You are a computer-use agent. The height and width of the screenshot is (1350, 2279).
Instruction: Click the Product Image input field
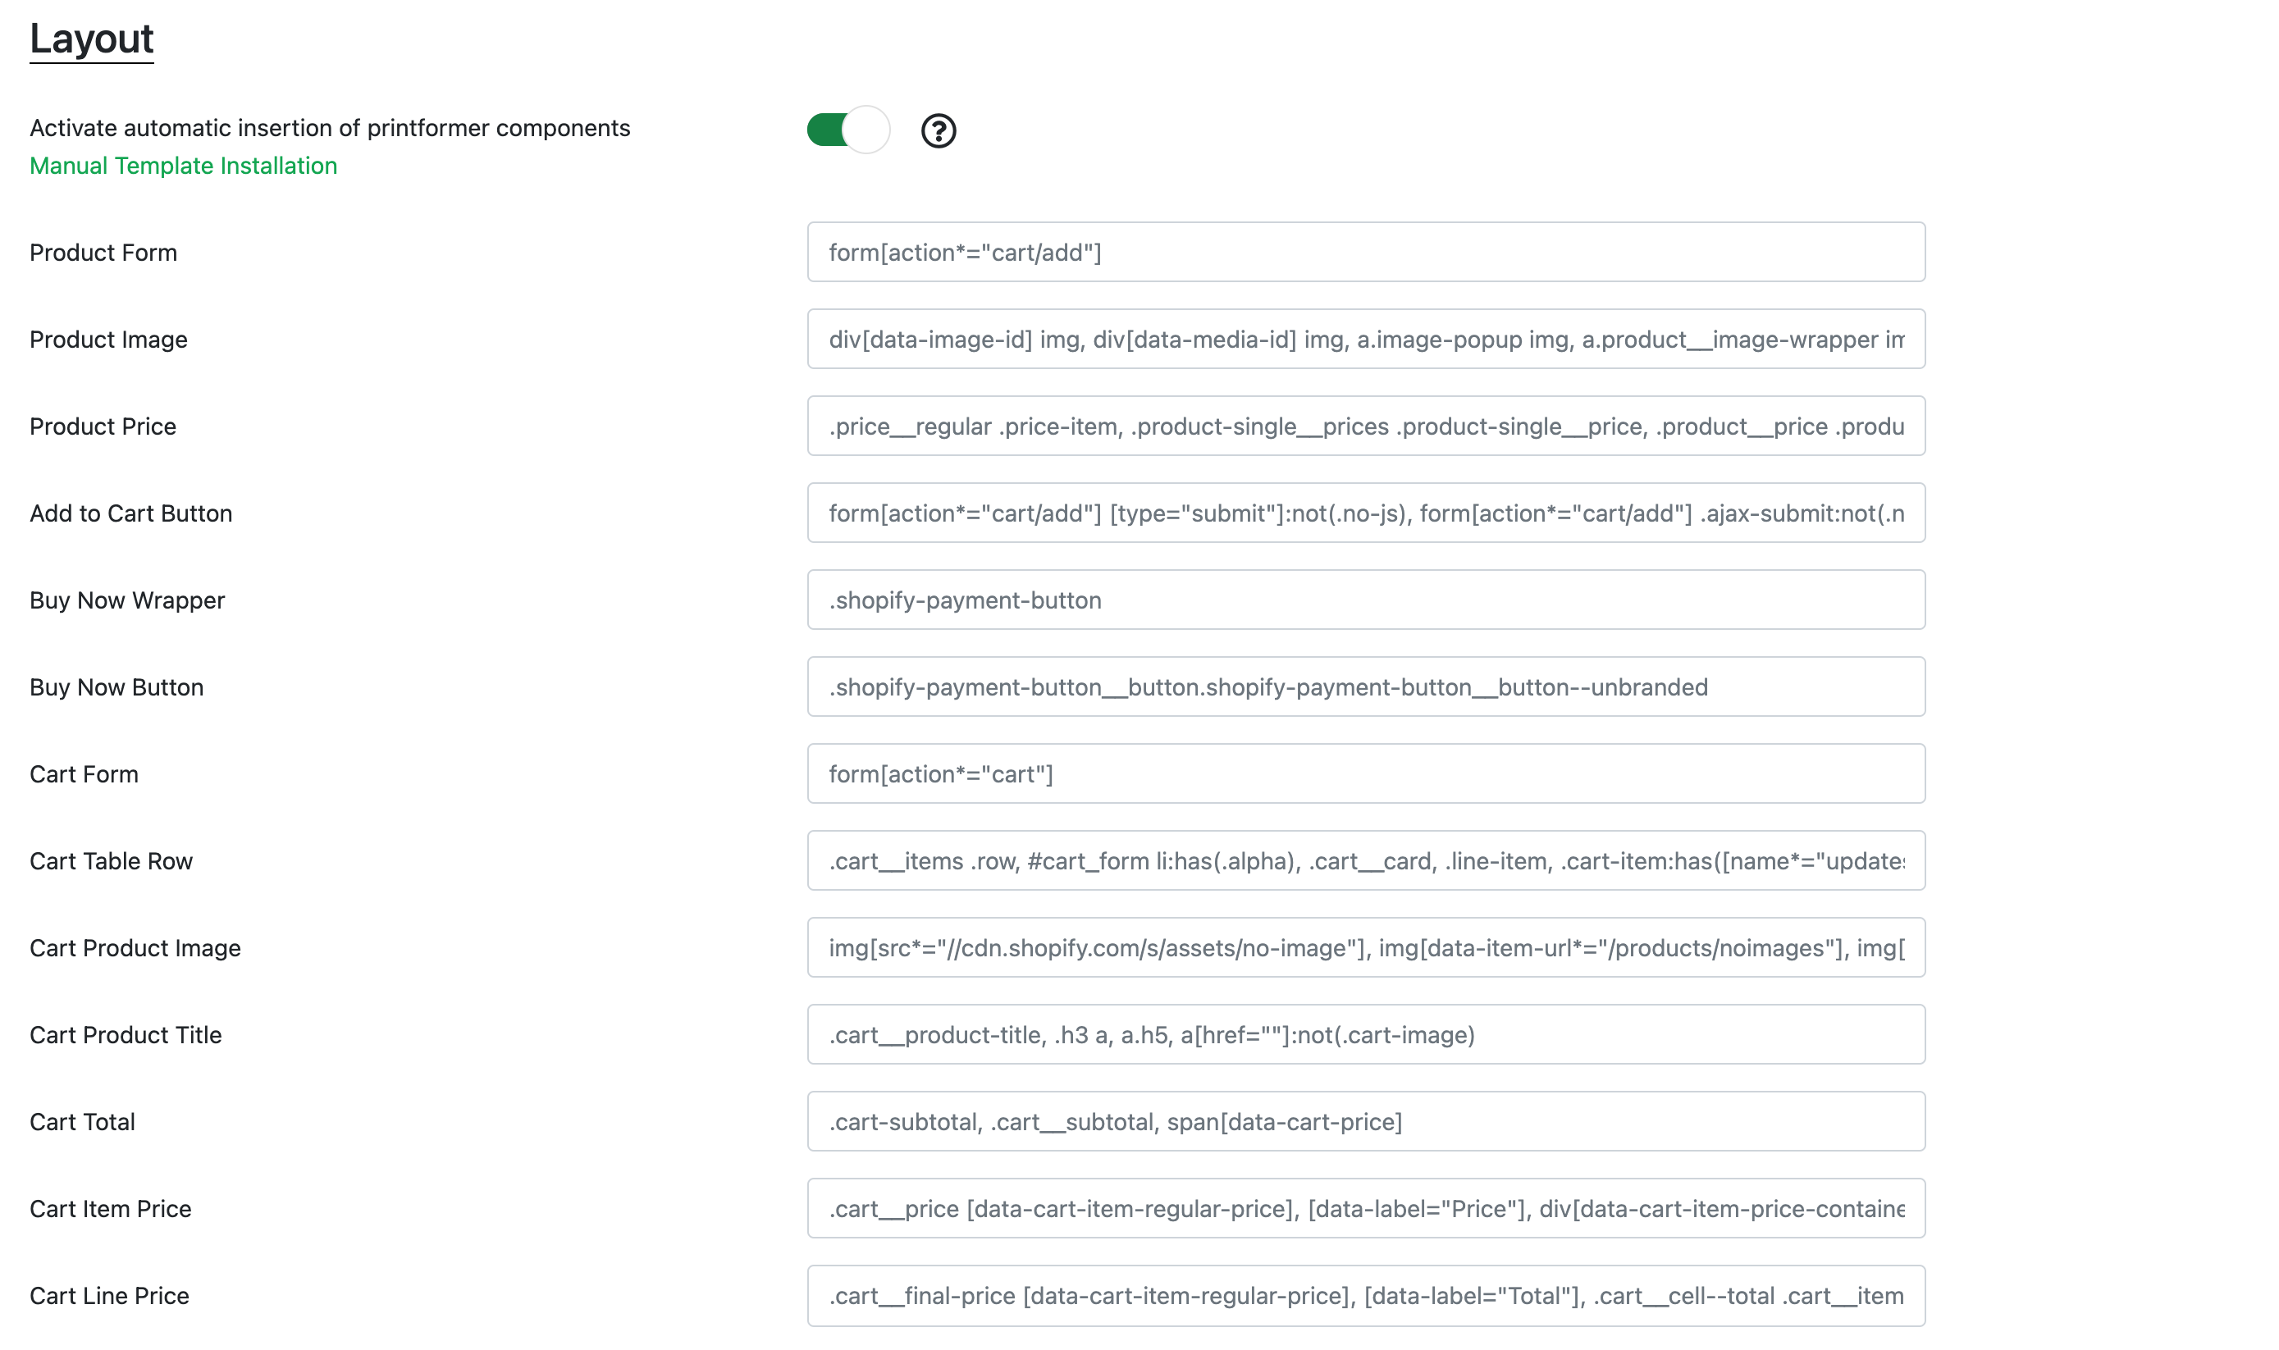point(1364,340)
